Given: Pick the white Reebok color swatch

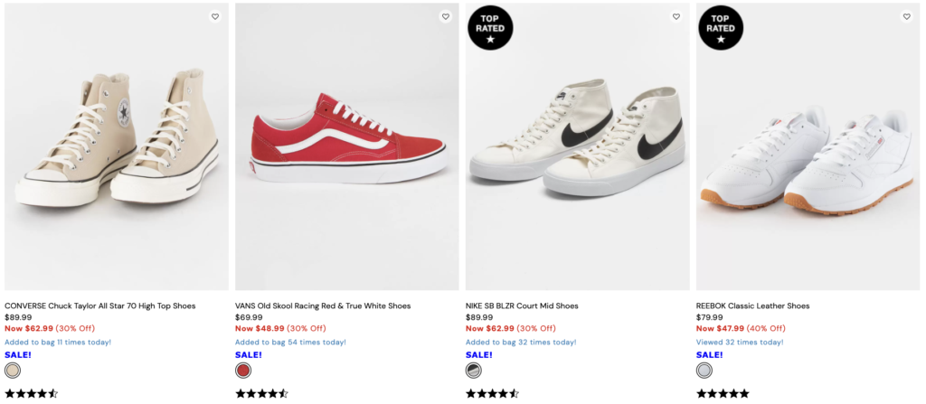Looking at the screenshot, I should (704, 370).
